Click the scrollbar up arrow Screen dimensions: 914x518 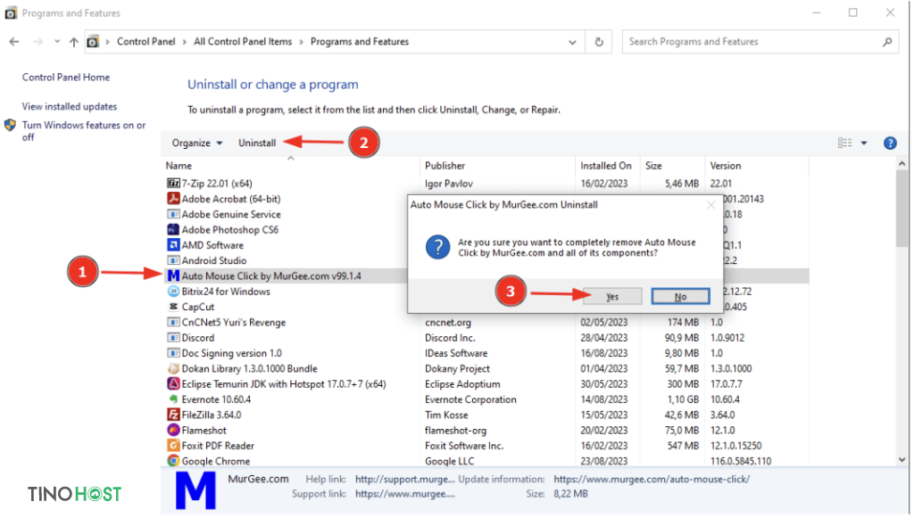pos(902,165)
